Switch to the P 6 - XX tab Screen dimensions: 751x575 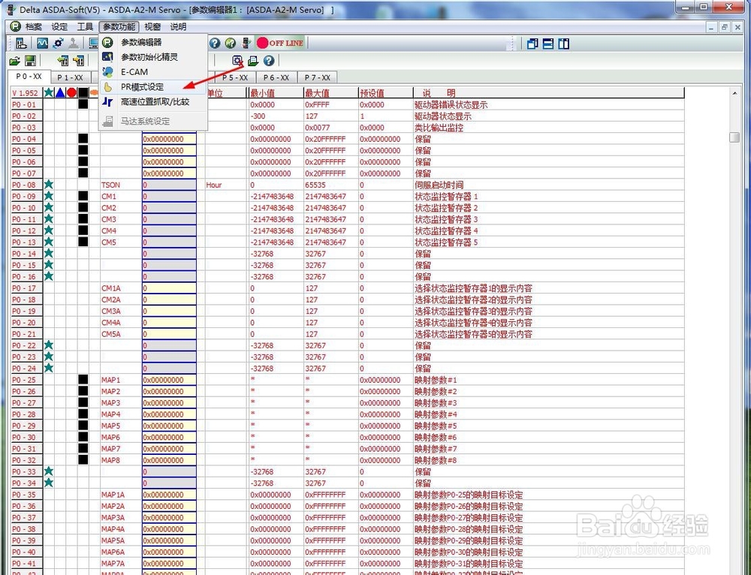[x=276, y=77]
